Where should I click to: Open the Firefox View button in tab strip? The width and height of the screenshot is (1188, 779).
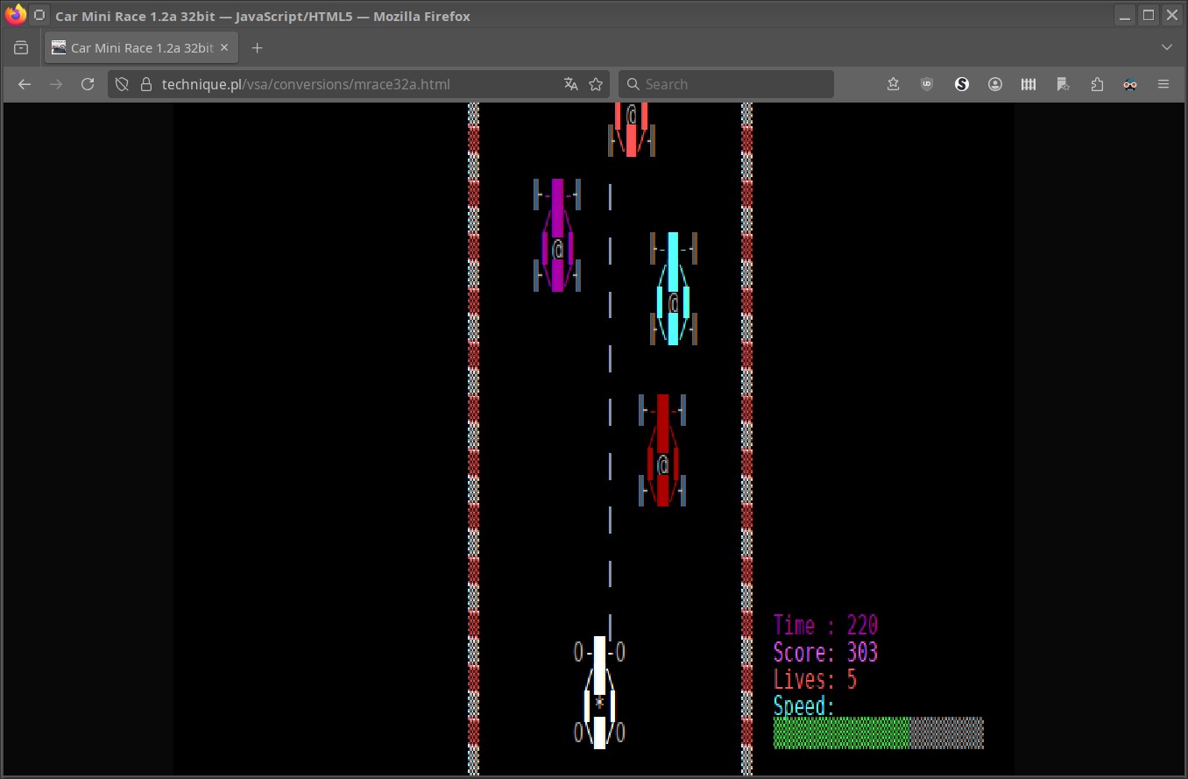(x=21, y=47)
